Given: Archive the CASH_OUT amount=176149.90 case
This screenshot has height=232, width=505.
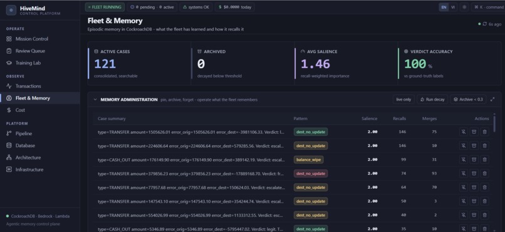Looking at the screenshot, I should [x=474, y=159].
